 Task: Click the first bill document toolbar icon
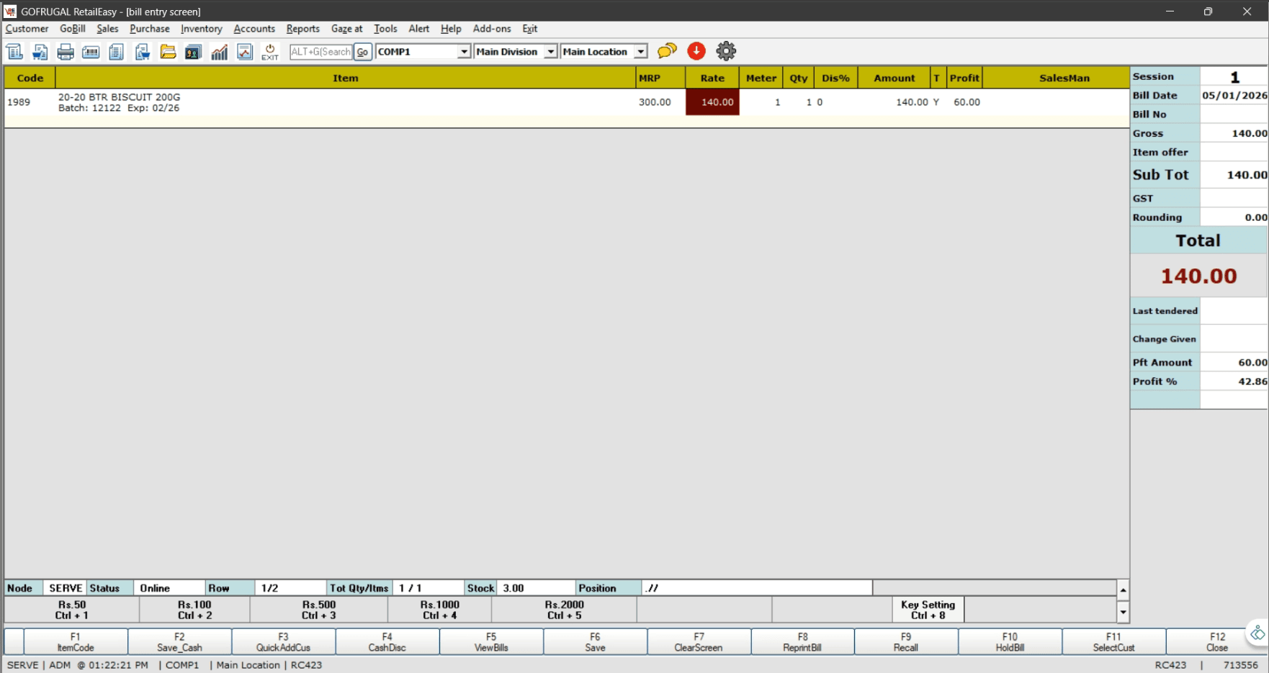pyautogui.click(x=14, y=51)
